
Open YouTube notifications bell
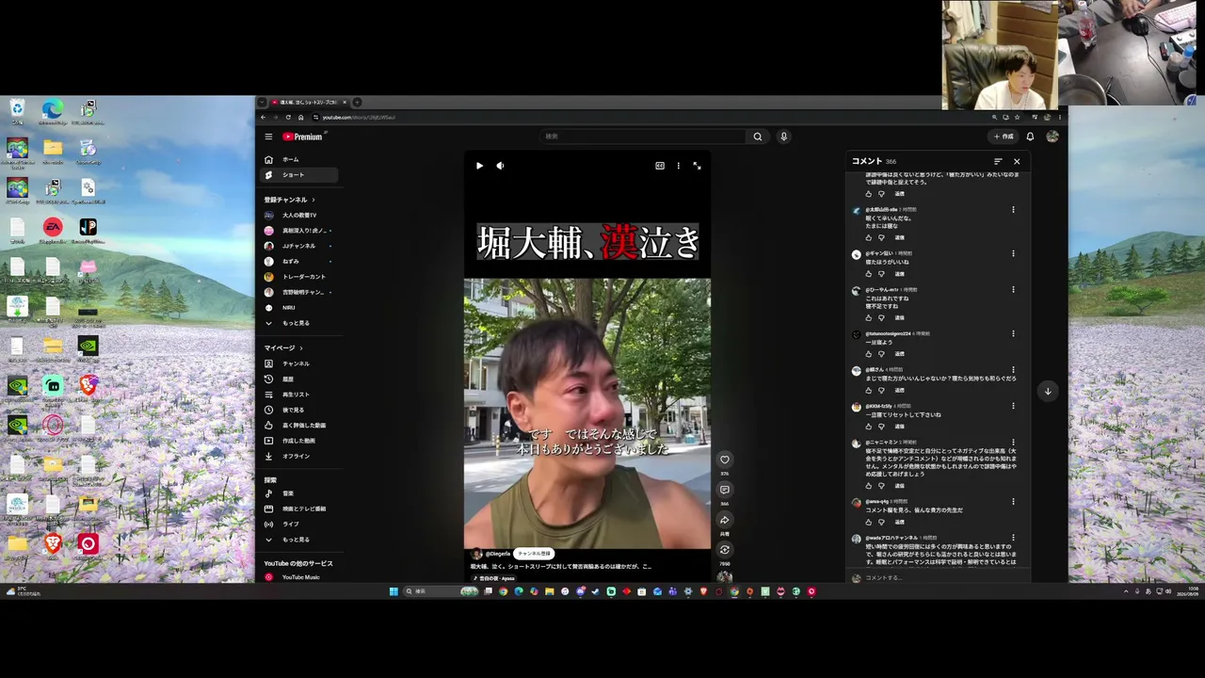pyautogui.click(x=1030, y=137)
